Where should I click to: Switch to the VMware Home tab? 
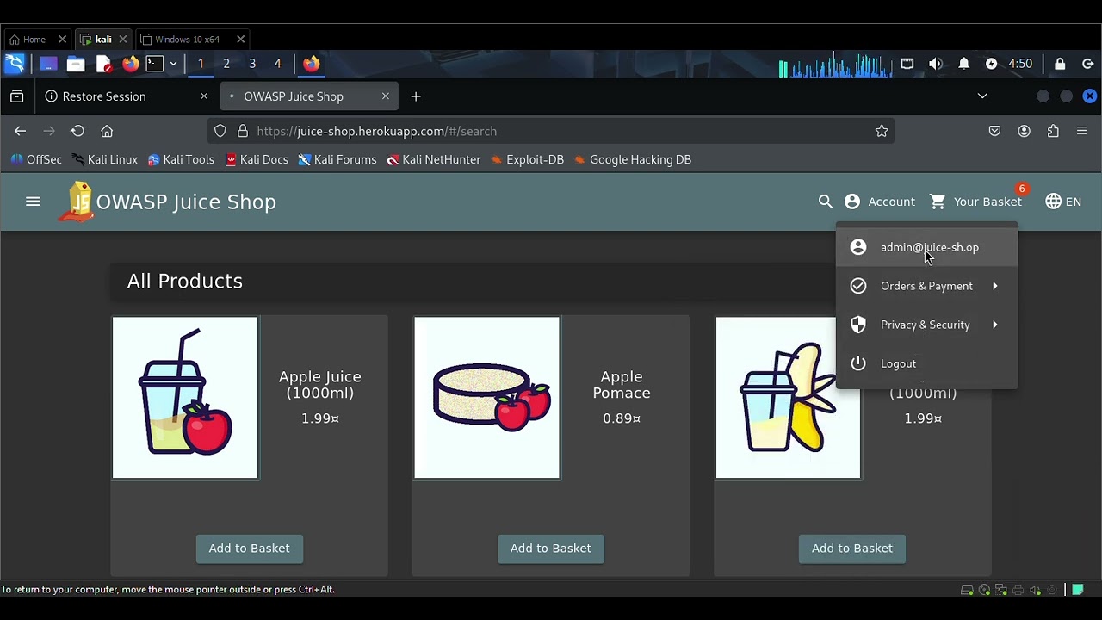[x=38, y=39]
